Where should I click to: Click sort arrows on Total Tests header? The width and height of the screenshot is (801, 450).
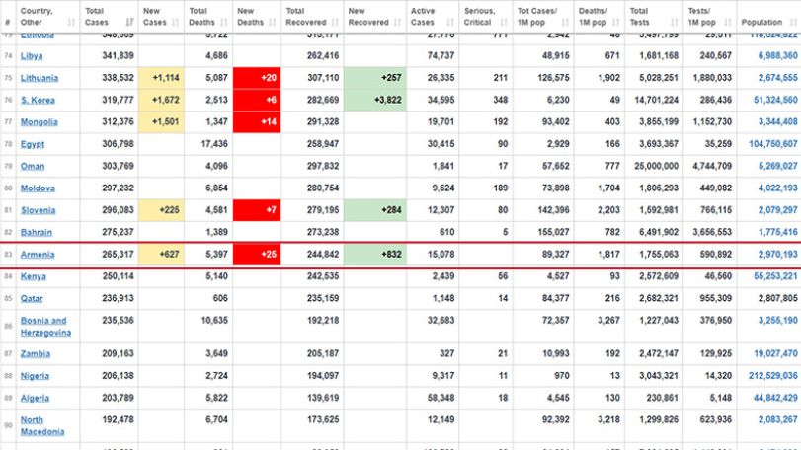675,22
